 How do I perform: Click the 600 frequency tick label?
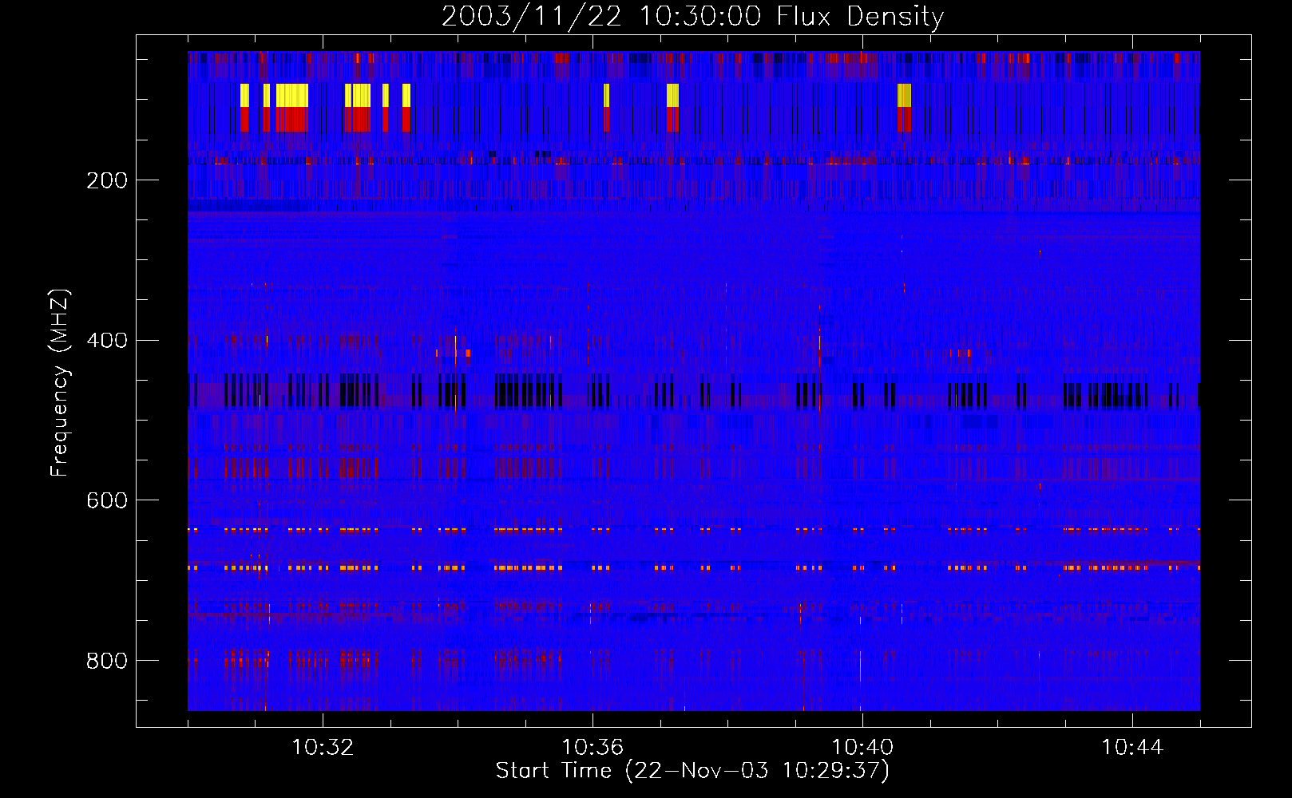pos(107,500)
